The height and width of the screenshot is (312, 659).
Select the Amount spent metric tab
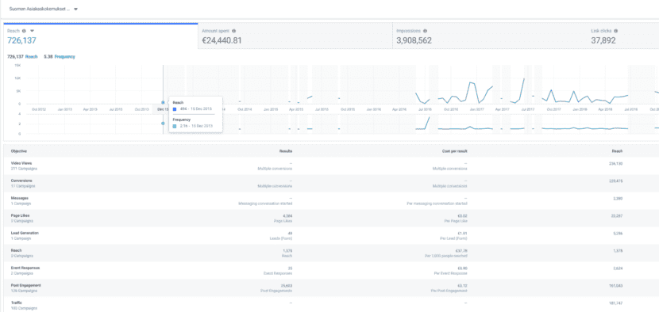(x=295, y=36)
